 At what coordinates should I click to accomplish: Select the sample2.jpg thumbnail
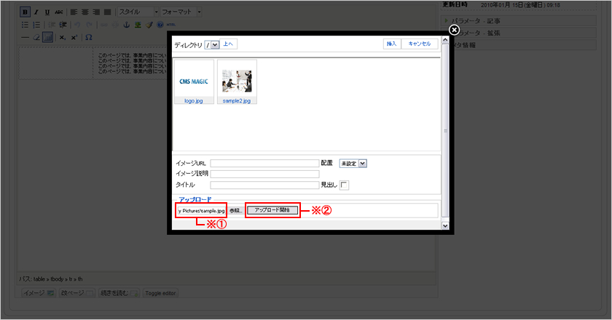[237, 81]
